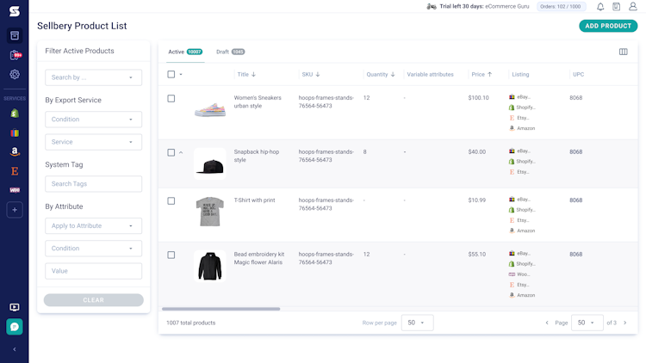Open the WooCommerce service in sidebar

click(15, 189)
